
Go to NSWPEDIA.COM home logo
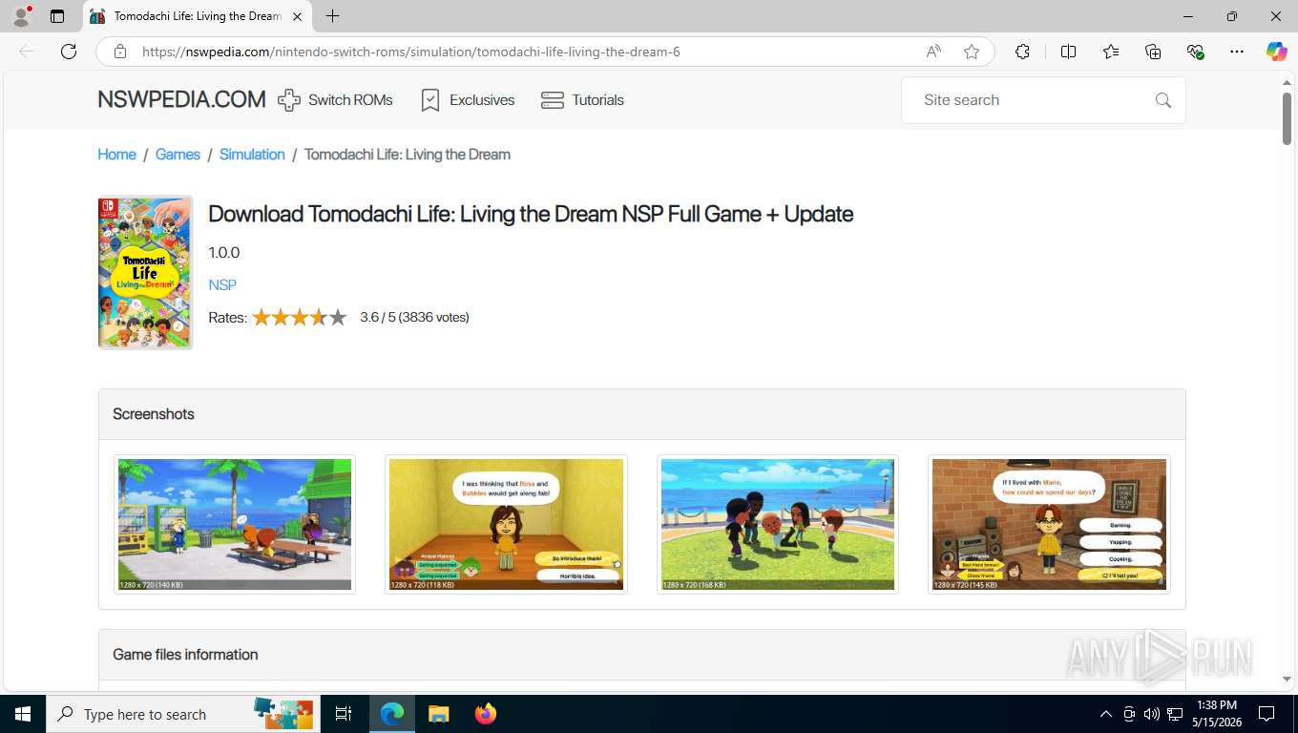pos(181,99)
